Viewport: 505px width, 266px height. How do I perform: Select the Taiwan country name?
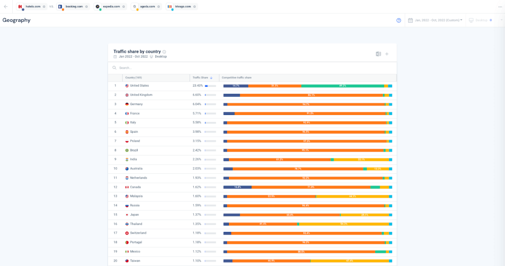click(135, 261)
